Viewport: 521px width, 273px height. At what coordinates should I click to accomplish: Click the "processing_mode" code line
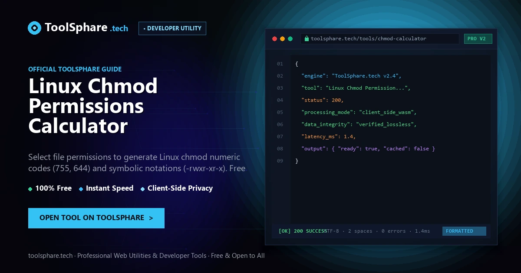click(359, 112)
